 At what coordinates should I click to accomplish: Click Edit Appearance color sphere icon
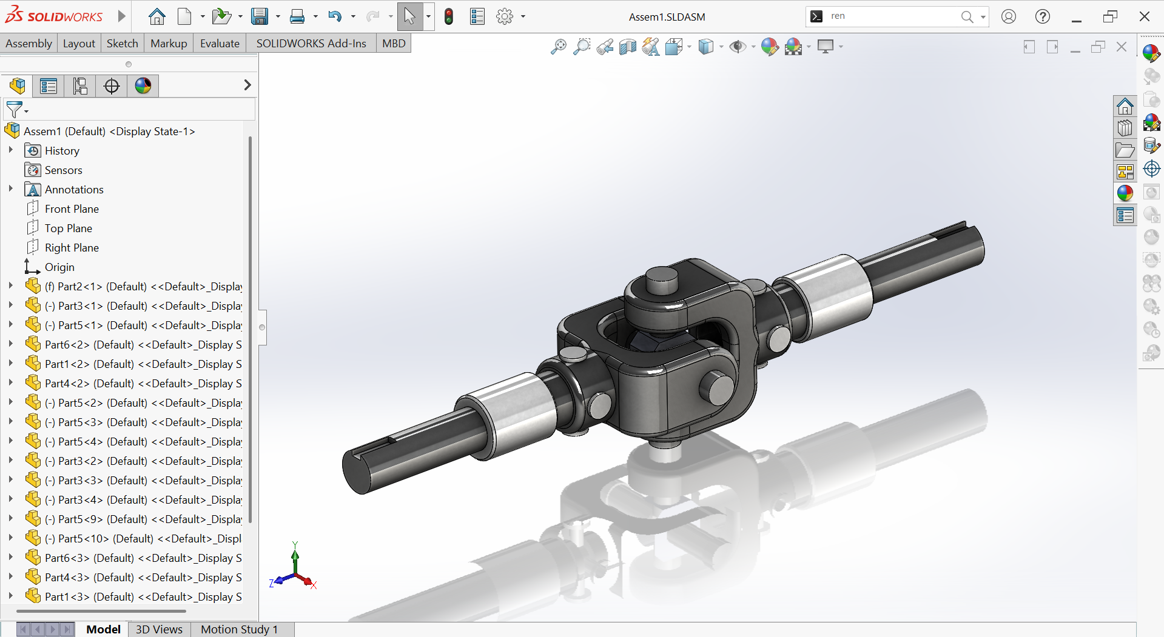770,47
